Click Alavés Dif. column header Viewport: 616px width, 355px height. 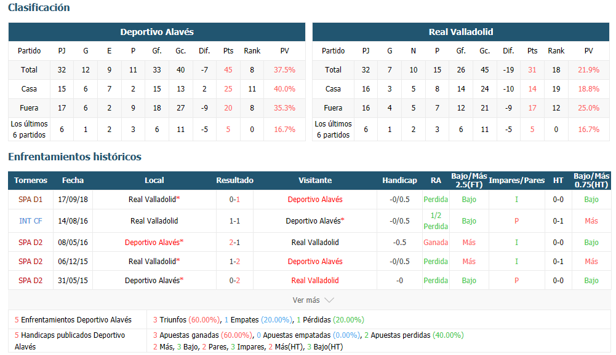pos(204,50)
